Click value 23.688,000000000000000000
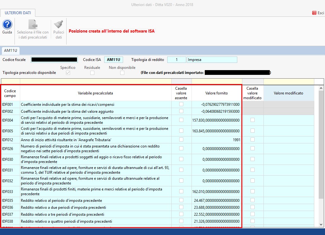The image size is (325, 235). point(217,208)
